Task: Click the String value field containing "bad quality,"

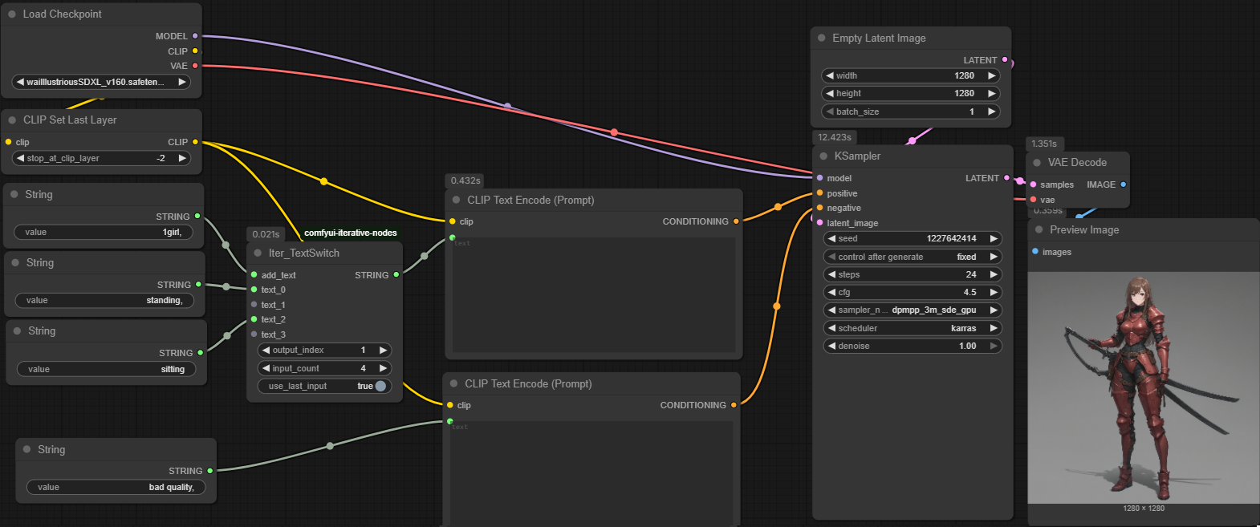Action: point(116,487)
